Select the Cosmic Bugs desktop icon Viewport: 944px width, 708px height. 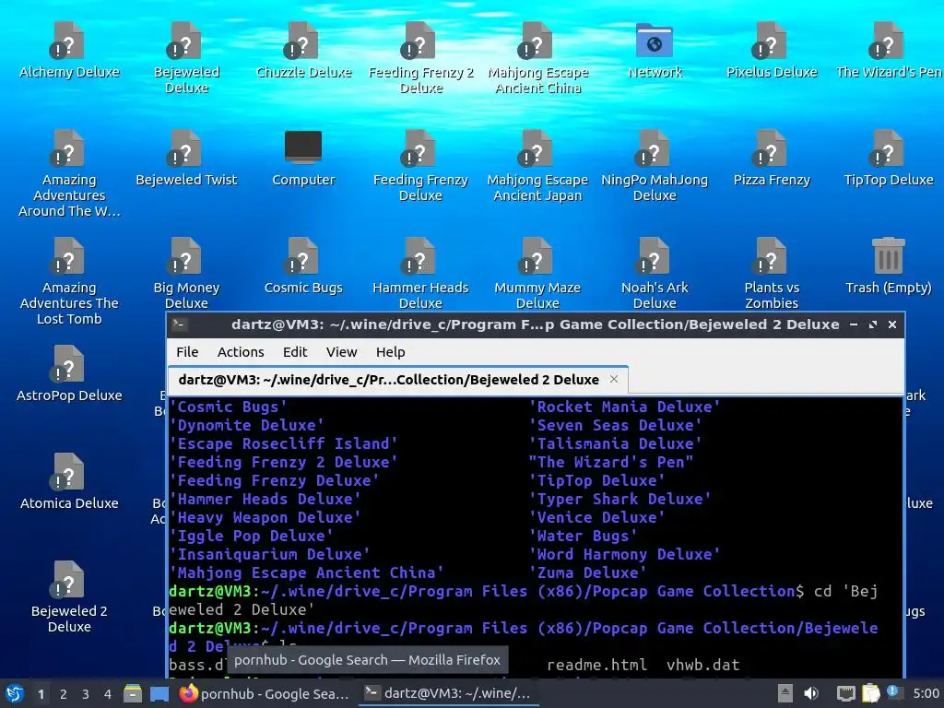coord(303,266)
